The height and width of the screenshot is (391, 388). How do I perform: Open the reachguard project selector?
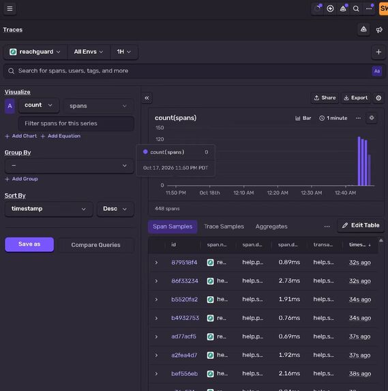point(35,52)
